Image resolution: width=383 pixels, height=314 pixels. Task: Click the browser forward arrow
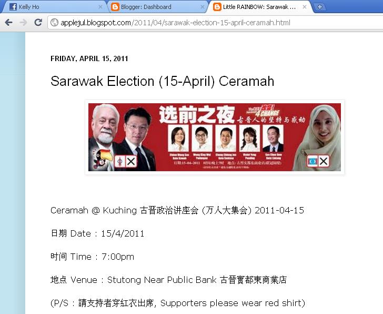24,23
